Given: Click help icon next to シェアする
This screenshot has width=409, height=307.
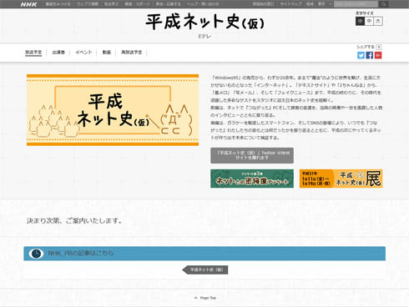Looking at the screenshot, I should pyautogui.click(x=379, y=47).
